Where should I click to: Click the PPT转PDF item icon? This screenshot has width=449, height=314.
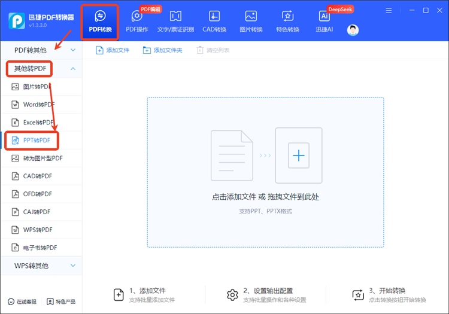click(x=15, y=141)
